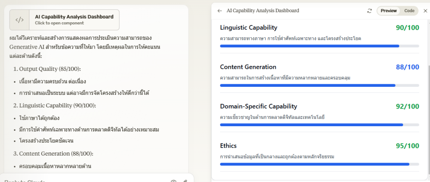The image size is (430, 182).
Task: Refresh the artifact preview
Action: click(x=369, y=11)
